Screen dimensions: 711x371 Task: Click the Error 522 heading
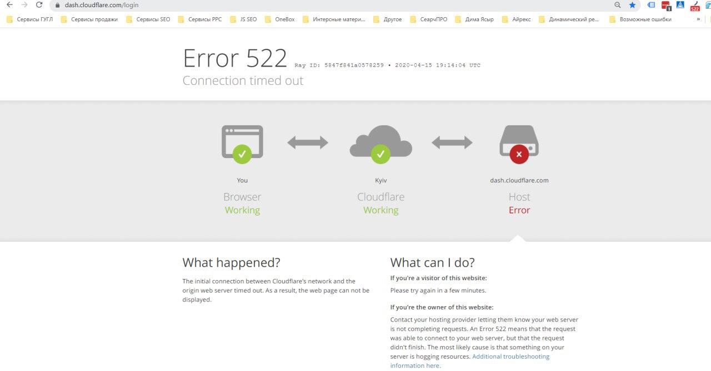coord(235,58)
